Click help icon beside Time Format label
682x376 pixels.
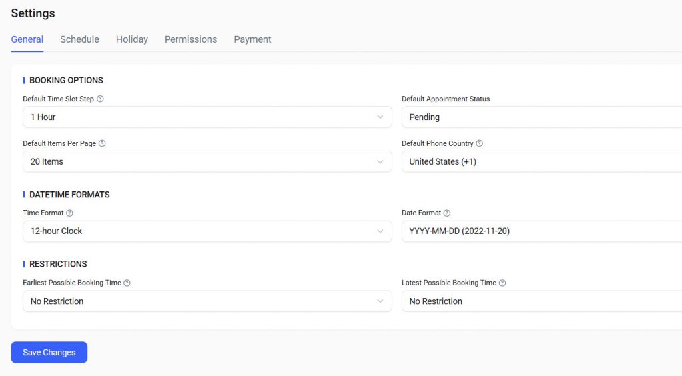(70, 213)
